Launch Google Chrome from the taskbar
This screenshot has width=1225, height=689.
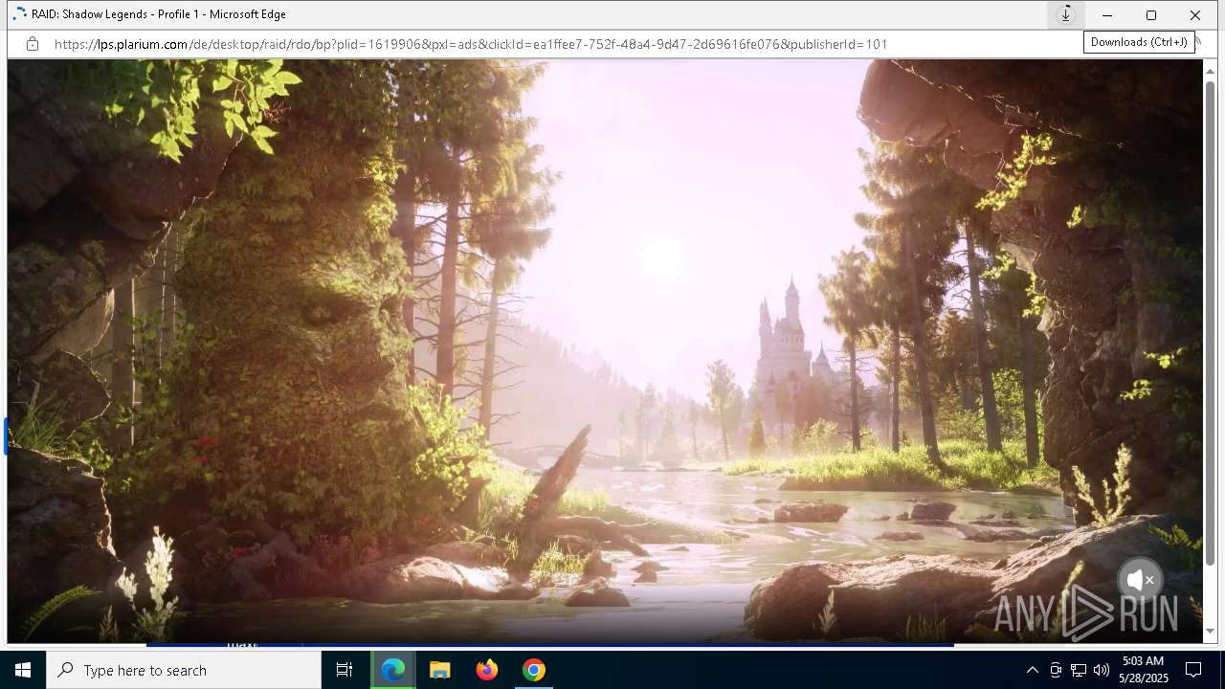click(x=534, y=670)
